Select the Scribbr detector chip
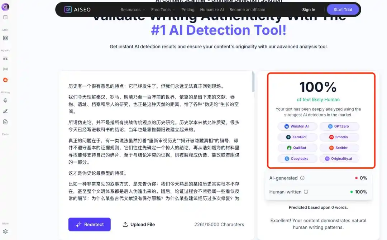 click(339, 148)
